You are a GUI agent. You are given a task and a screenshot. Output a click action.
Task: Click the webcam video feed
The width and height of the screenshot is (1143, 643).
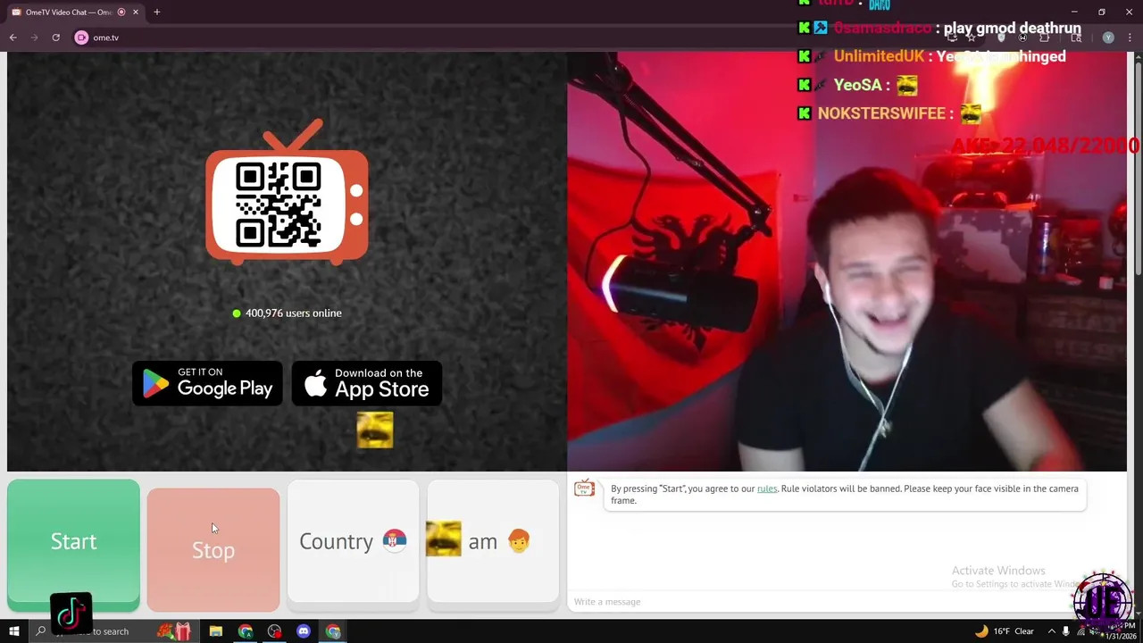pyautogui.click(x=847, y=261)
